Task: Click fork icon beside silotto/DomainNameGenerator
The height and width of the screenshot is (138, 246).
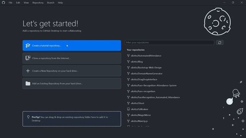Action: pyautogui.click(x=128, y=74)
